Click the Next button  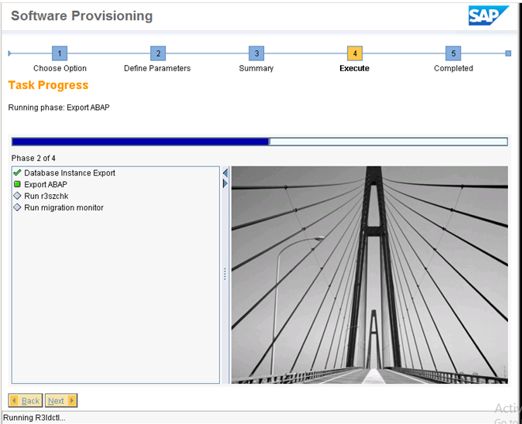[61, 400]
